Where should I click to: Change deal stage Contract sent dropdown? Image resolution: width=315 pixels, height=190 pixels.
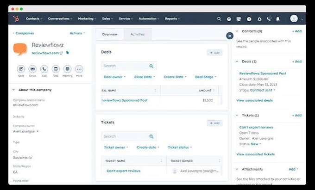(x=262, y=90)
